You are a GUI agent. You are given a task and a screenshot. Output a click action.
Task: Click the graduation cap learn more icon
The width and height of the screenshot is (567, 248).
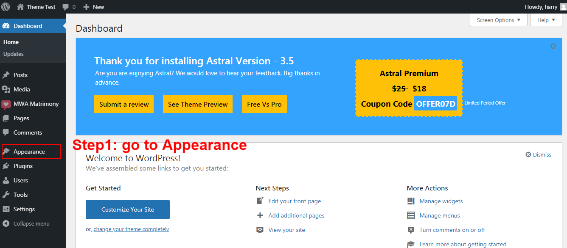click(x=411, y=244)
